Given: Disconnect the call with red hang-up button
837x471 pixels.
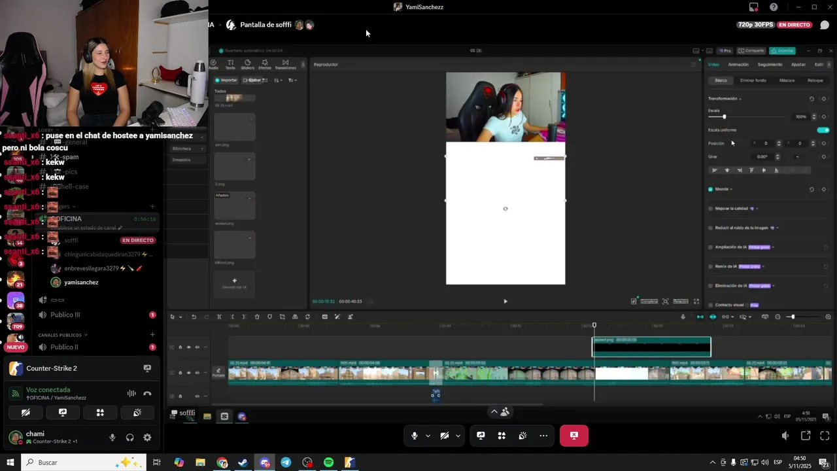Looking at the screenshot, I should 573,436.
